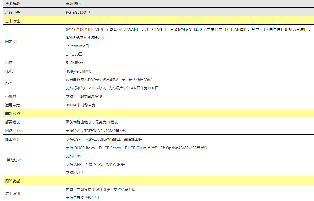The width and height of the screenshot is (314, 201).
Task: Click the 1个console口 line
Action: 77,46
